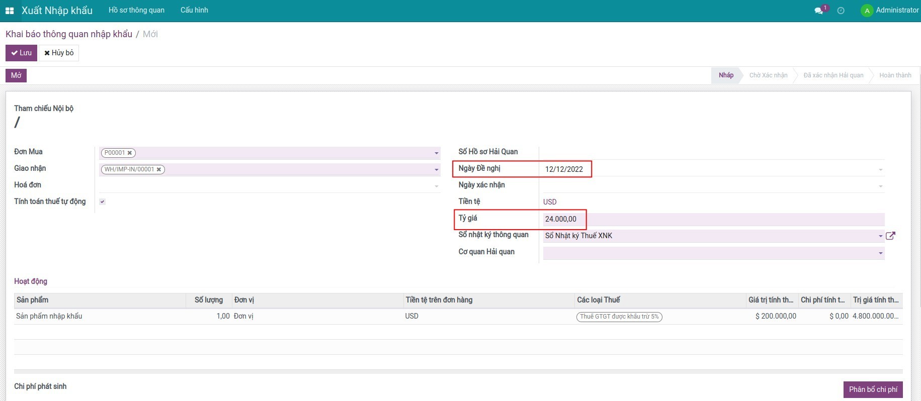Expand the Cơ quan Hải quan dropdown
The width and height of the screenshot is (921, 401).
[880, 253]
